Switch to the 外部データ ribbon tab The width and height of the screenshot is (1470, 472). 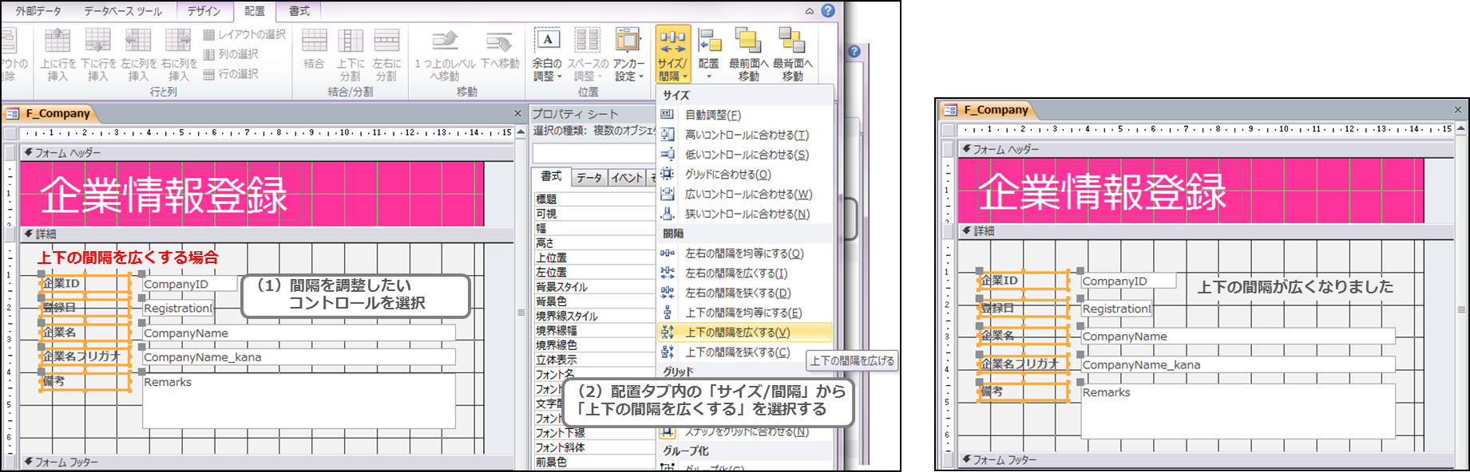tap(38, 11)
